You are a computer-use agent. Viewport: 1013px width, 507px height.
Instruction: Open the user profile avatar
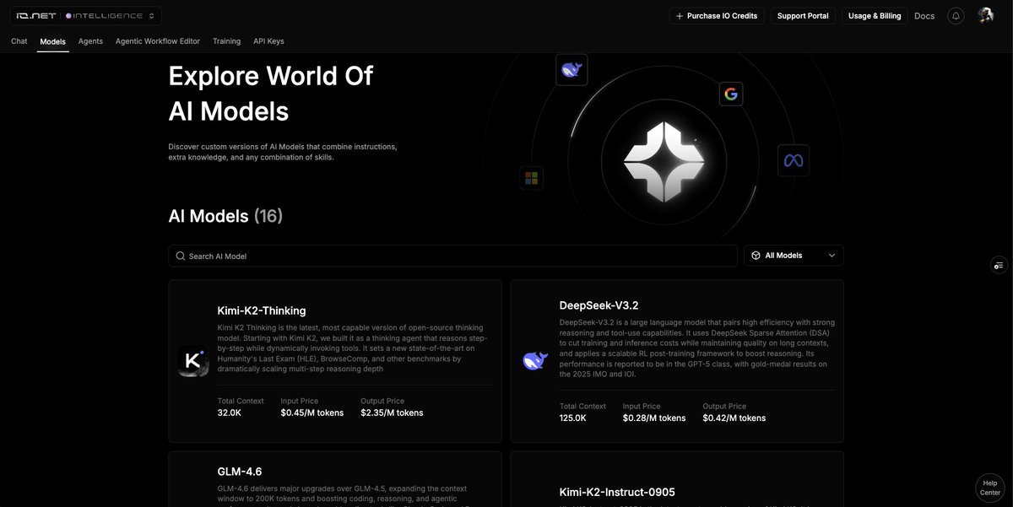pyautogui.click(x=985, y=16)
